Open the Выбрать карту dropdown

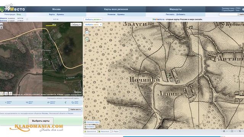tap(93, 24)
